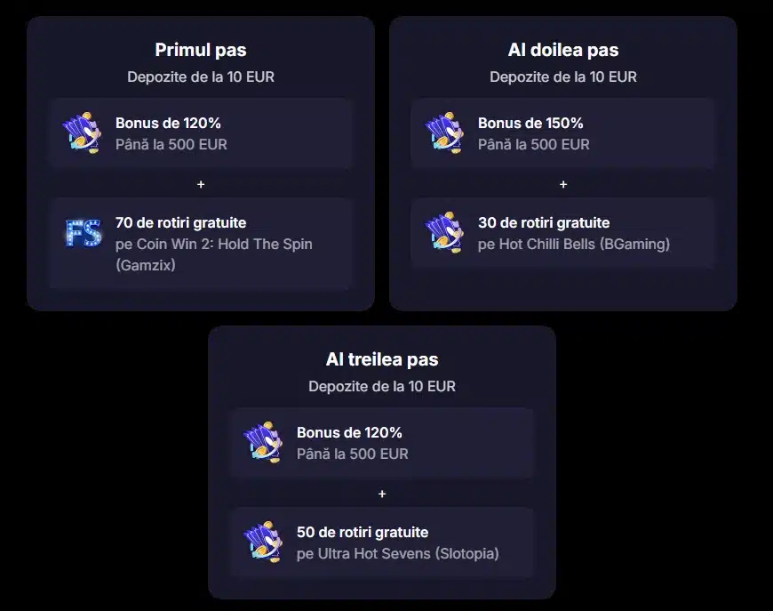Click icon next to 30 de rotiri gratuite
The height and width of the screenshot is (611, 773).
point(444,232)
